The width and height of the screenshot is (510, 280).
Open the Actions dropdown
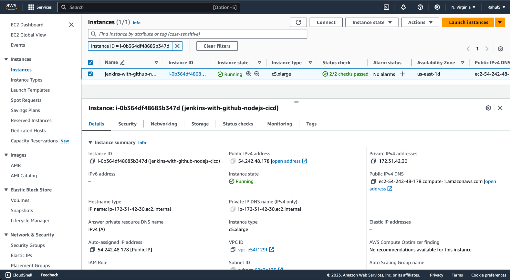420,22
